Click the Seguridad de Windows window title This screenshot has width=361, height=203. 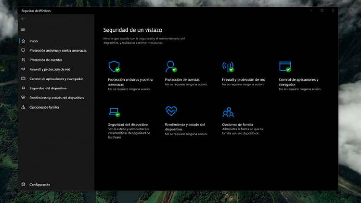coord(36,11)
